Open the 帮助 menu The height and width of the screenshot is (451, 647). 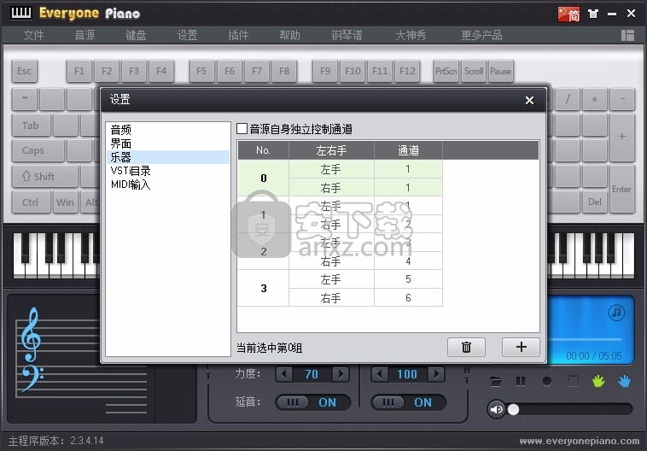pyautogui.click(x=289, y=35)
